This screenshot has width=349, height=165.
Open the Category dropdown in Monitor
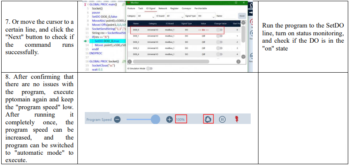pyautogui.click(x=146, y=16)
